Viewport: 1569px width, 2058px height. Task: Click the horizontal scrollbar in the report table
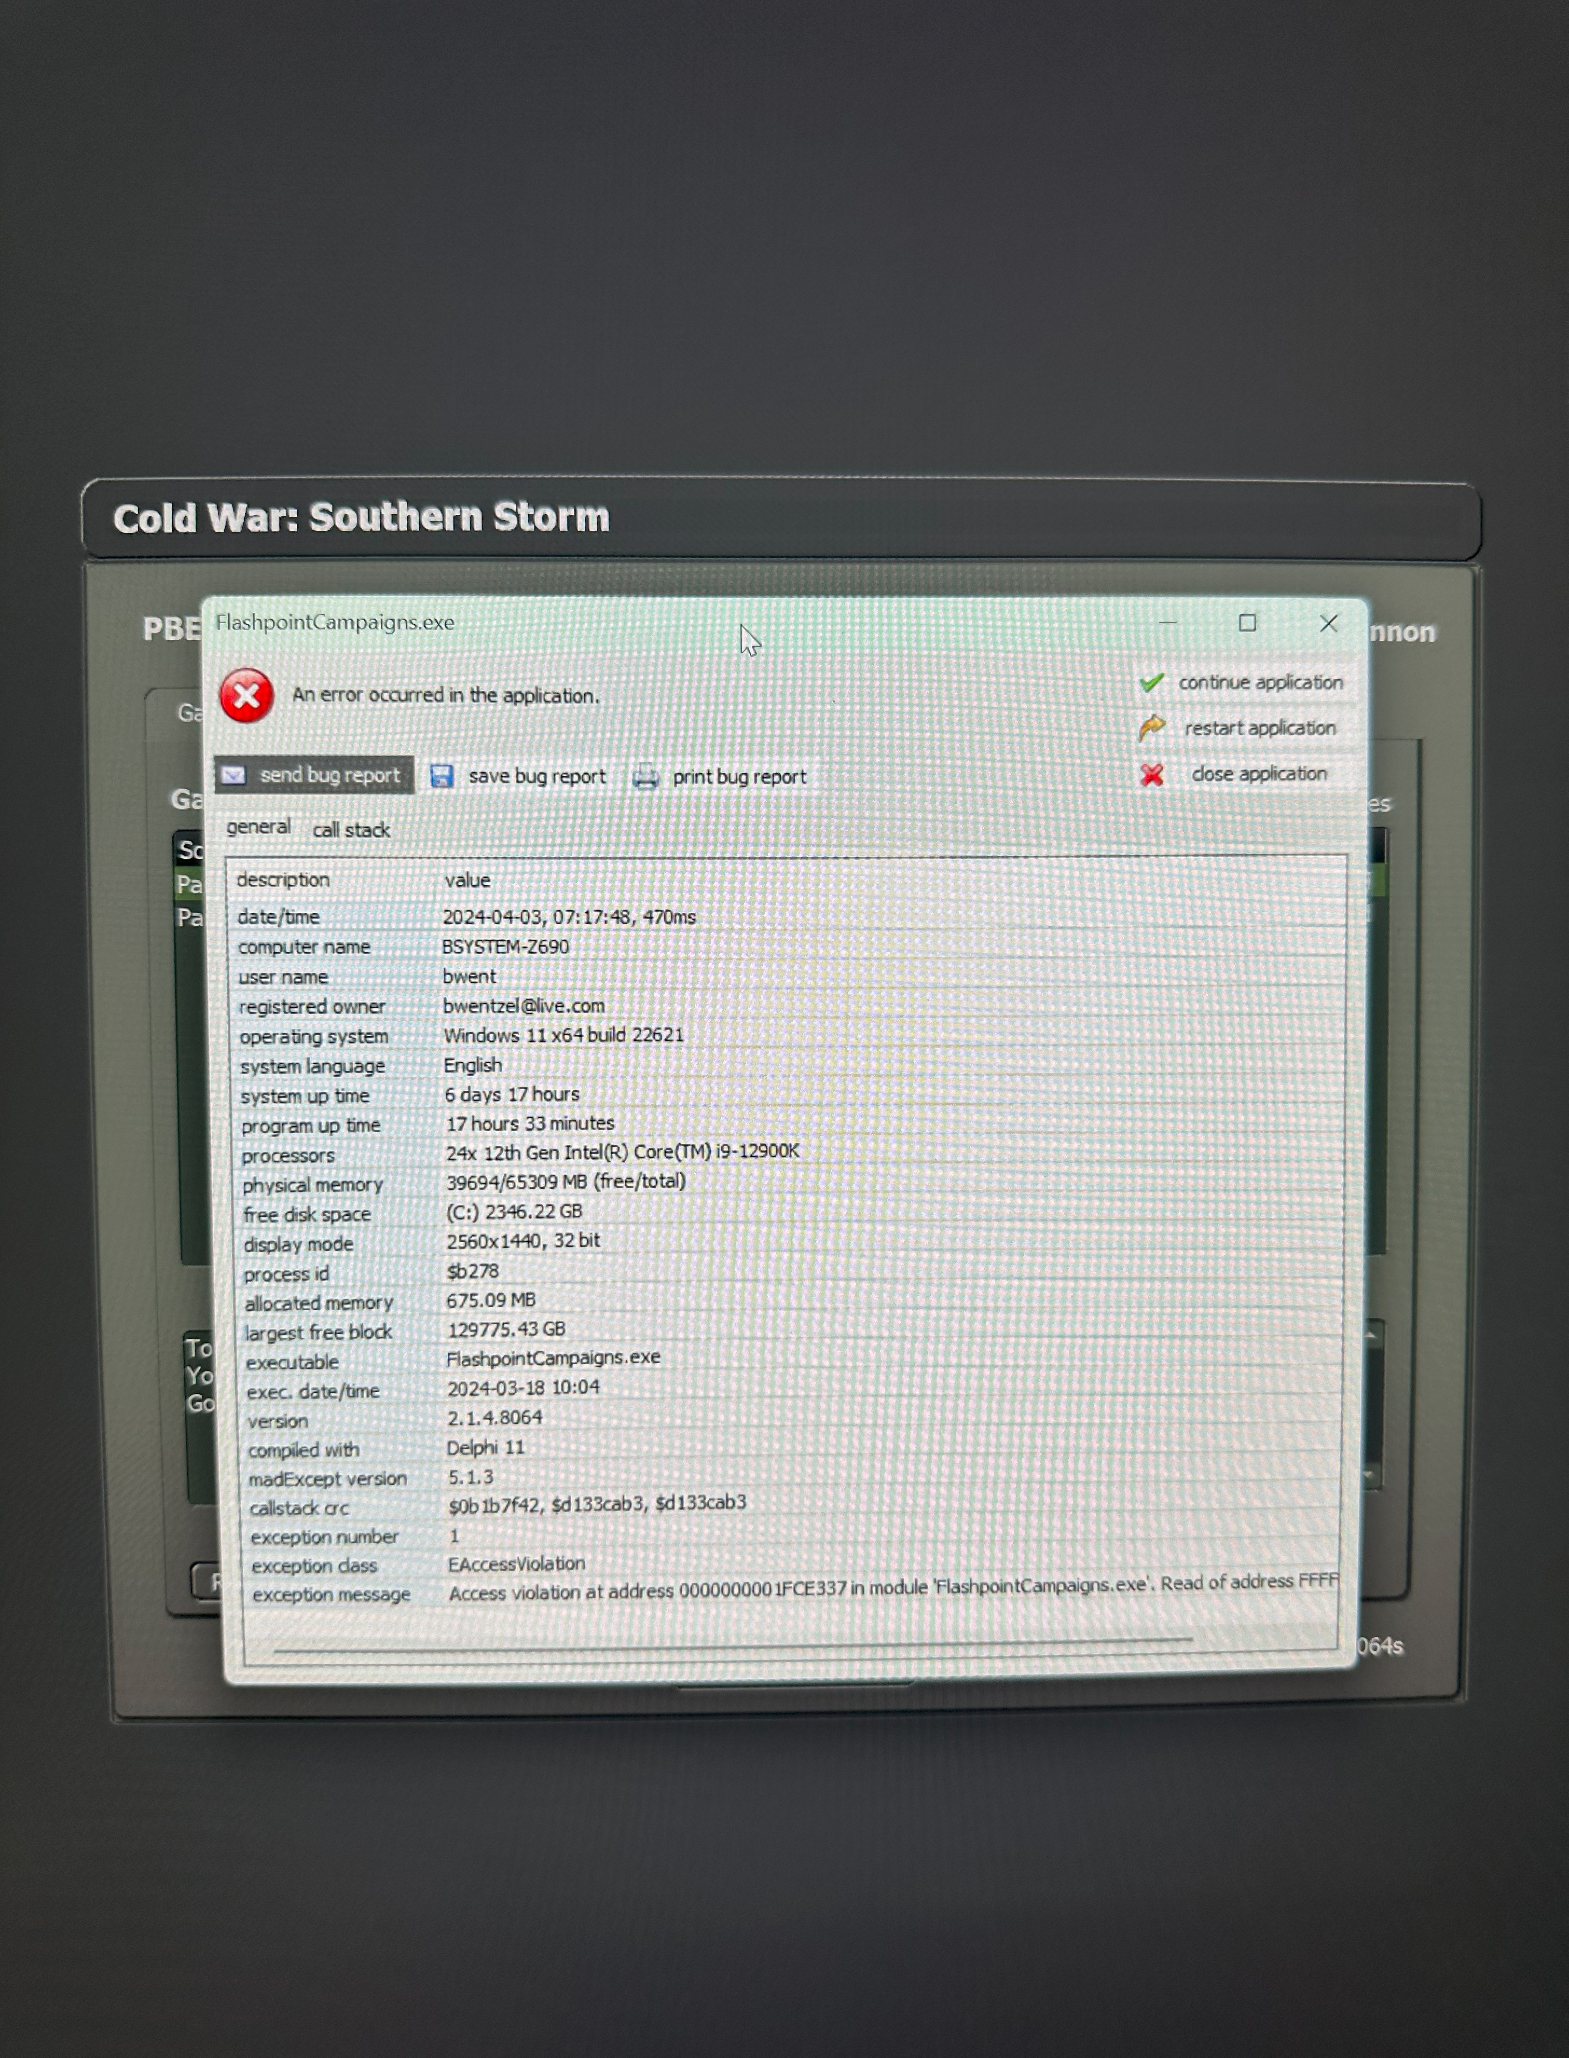pyautogui.click(x=733, y=1645)
